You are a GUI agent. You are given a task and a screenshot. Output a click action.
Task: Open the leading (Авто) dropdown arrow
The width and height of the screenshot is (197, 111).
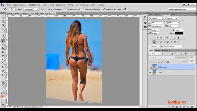pyautogui.click(x=178, y=23)
